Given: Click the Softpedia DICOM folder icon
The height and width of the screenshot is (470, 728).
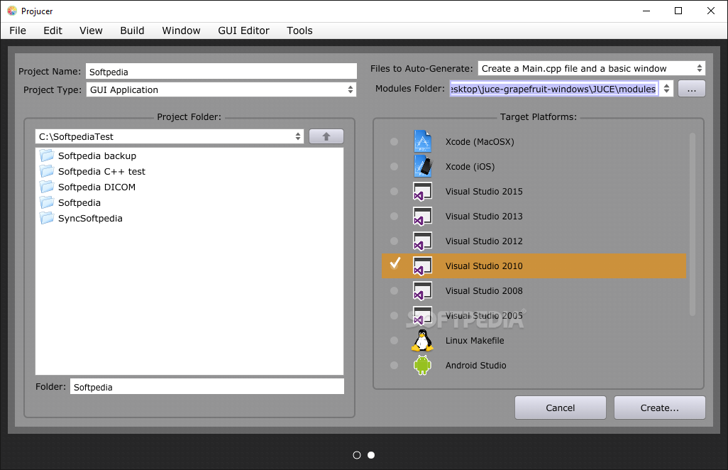Looking at the screenshot, I should point(46,187).
